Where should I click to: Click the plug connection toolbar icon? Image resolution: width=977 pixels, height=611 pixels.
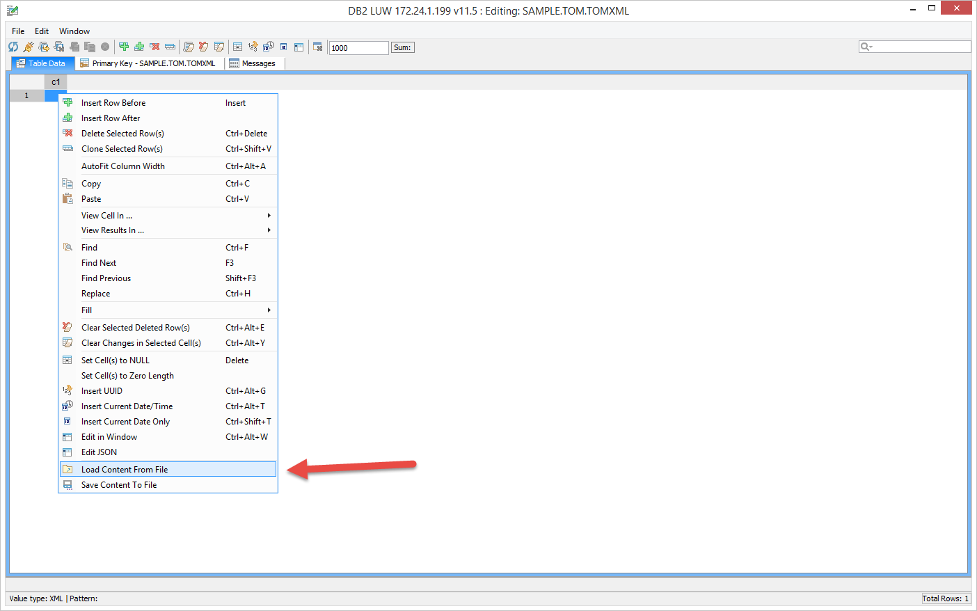coord(29,47)
